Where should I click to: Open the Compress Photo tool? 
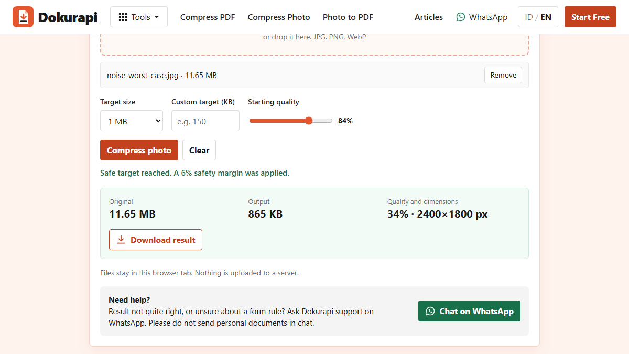(x=279, y=17)
